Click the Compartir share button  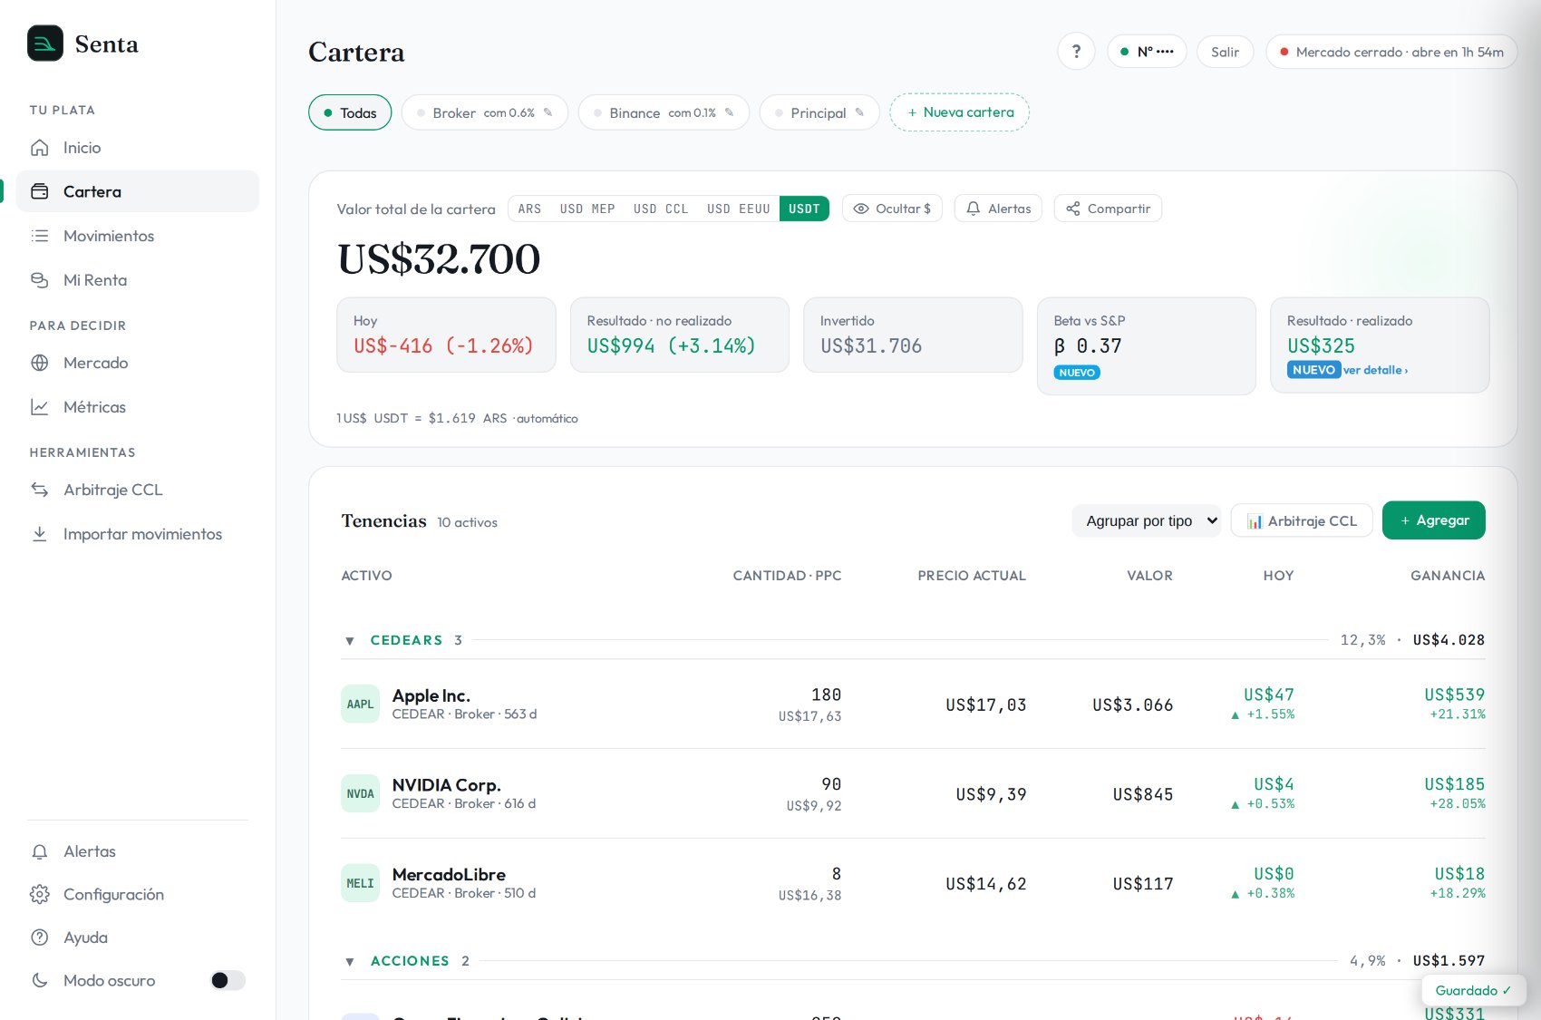tap(1108, 209)
